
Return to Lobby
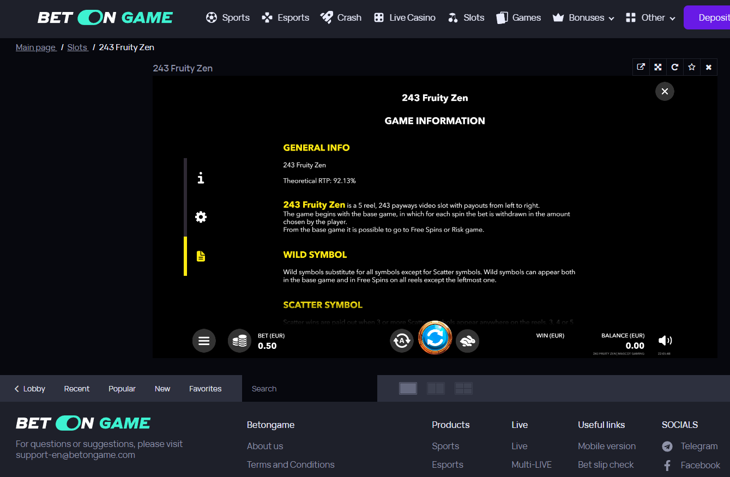click(30, 389)
